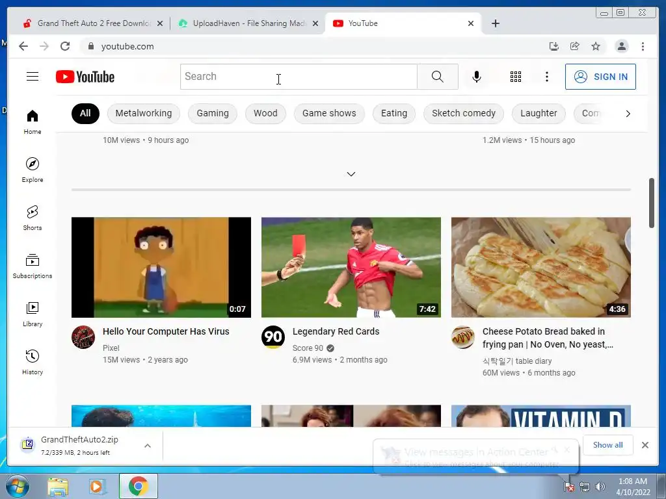Click Chrome back arrow

pyautogui.click(x=23, y=46)
